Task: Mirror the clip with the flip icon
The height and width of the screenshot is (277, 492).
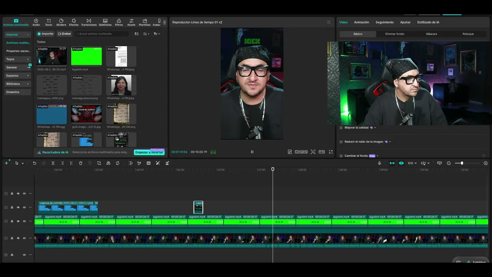Action: 108,163
